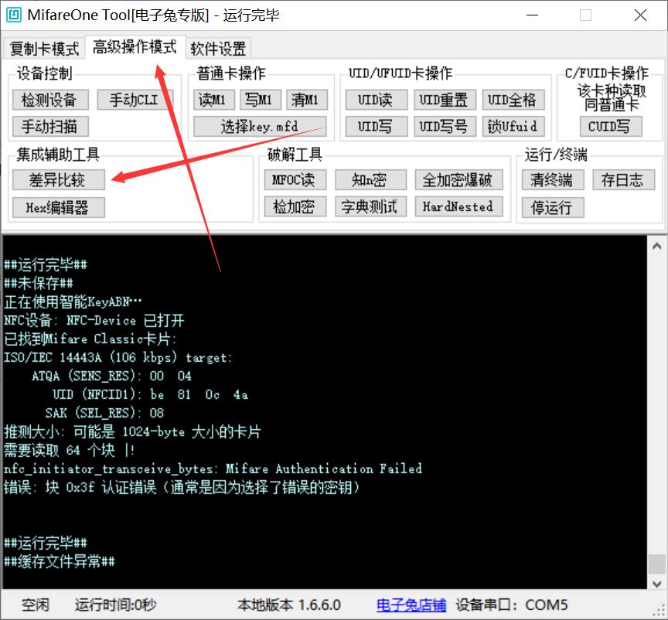Viewport: 668px width, 620px height.
Task: Click the ##缓存文件异常## line
Action: pyautogui.click(x=60, y=561)
